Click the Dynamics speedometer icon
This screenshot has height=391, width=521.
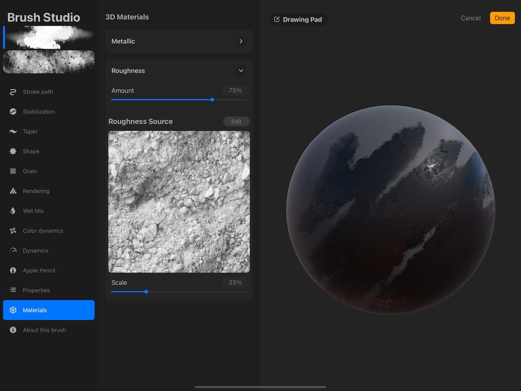point(13,251)
